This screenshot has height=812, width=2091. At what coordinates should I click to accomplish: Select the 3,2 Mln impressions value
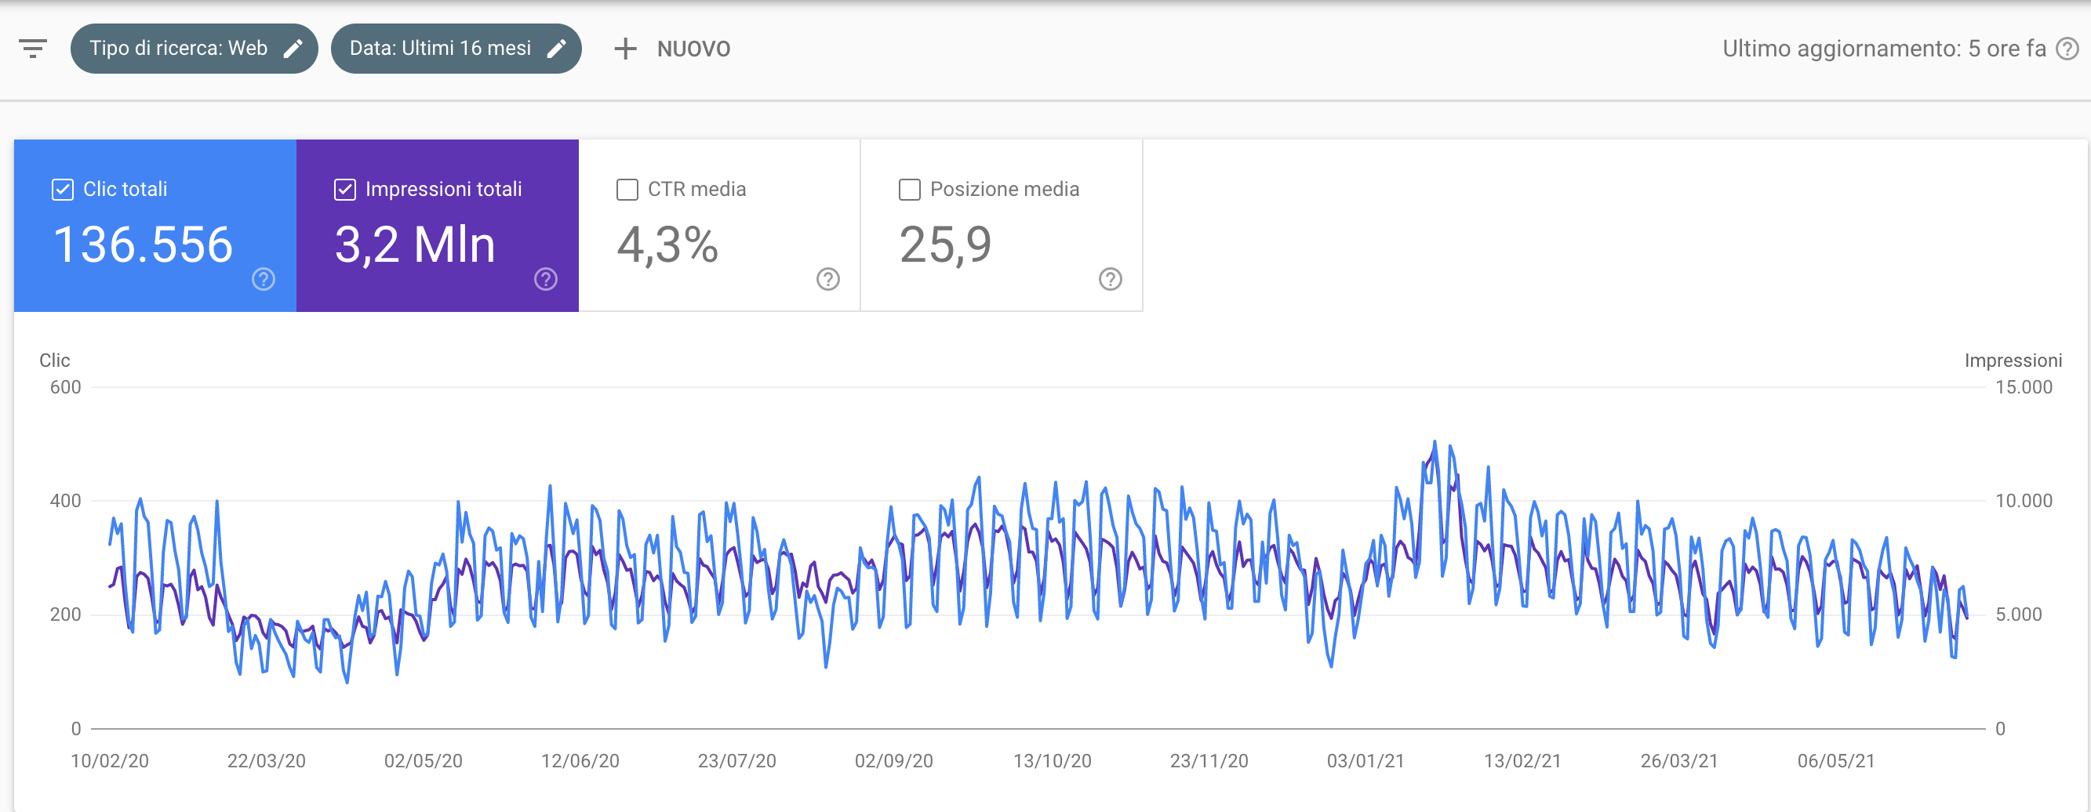(x=415, y=245)
